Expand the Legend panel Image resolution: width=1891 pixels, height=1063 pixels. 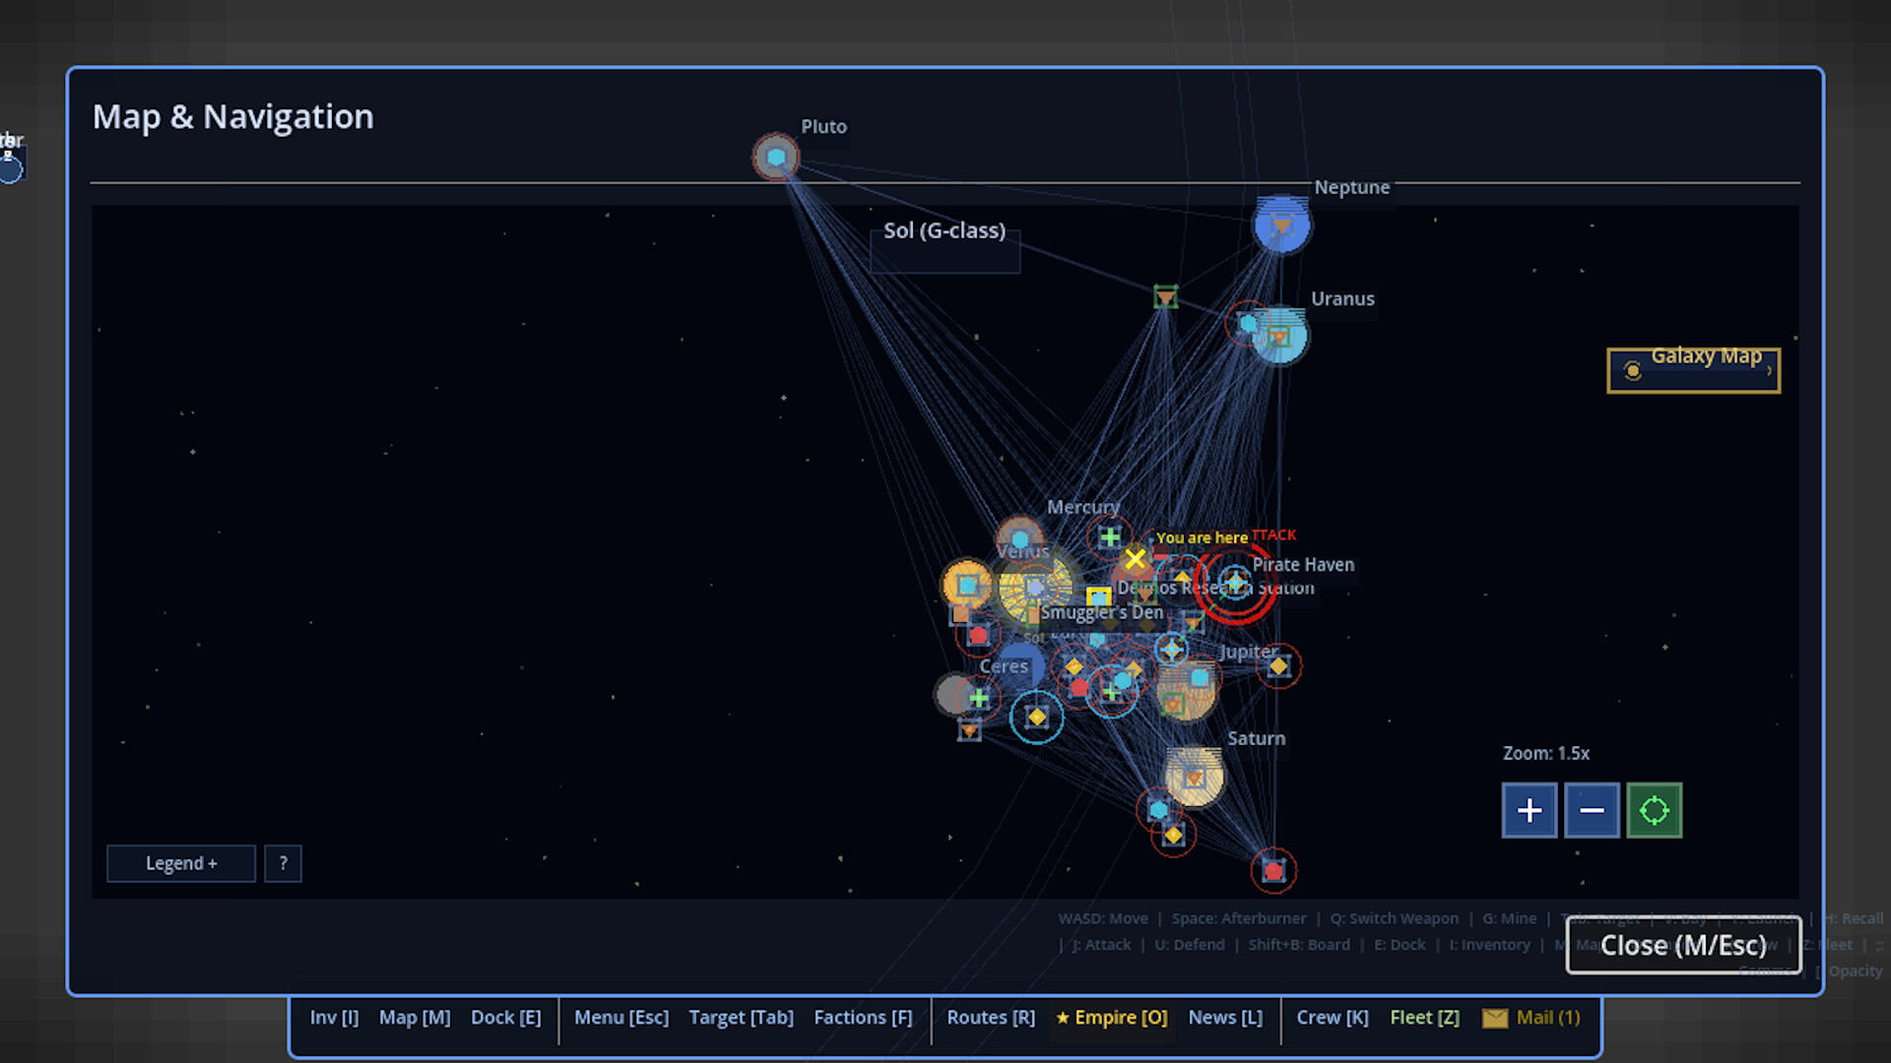click(x=181, y=863)
